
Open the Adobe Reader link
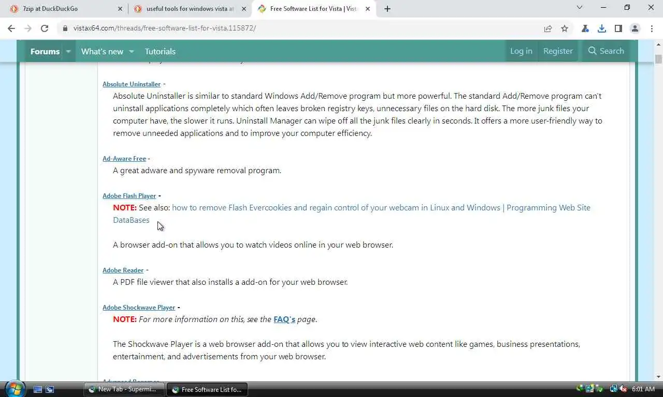(123, 270)
